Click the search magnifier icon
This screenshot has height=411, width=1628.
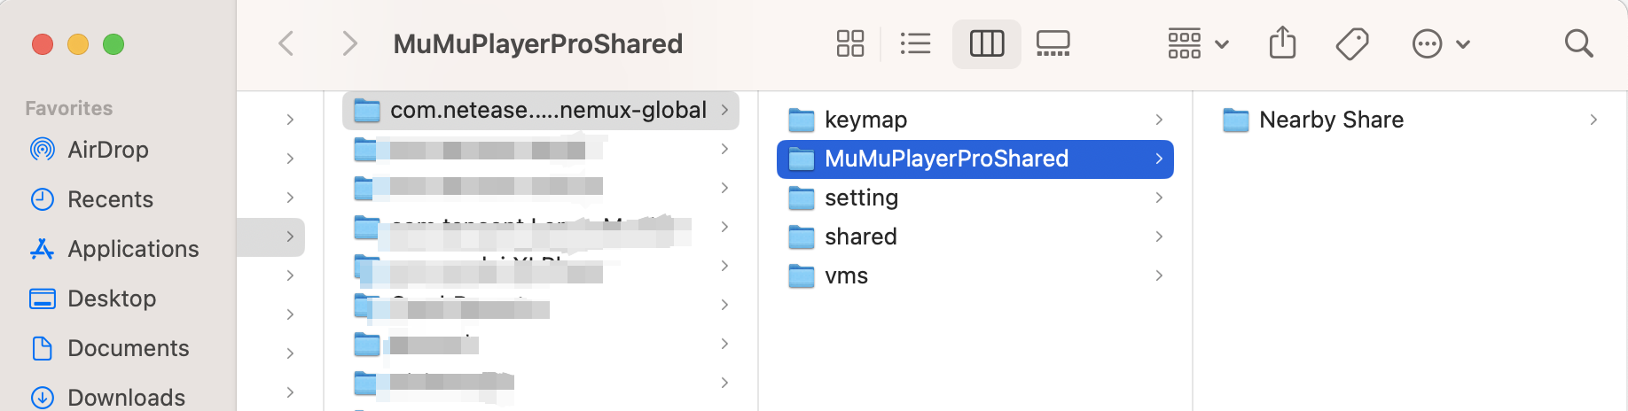(1578, 43)
